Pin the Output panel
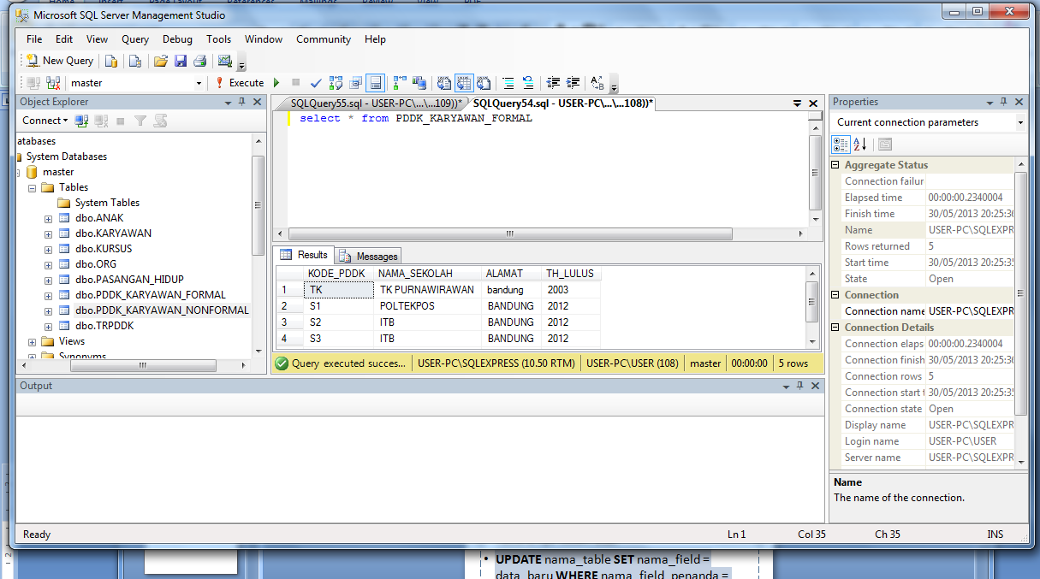 799,386
